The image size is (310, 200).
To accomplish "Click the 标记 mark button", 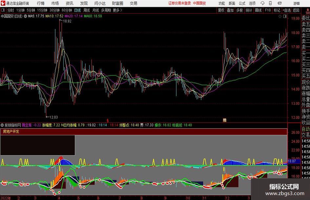I will [277, 10].
